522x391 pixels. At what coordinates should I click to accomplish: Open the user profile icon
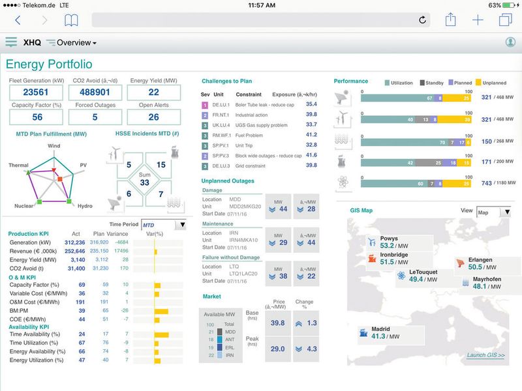(510, 42)
